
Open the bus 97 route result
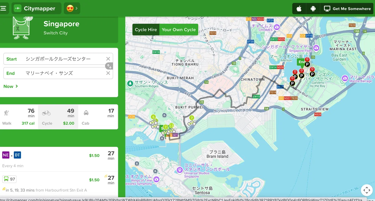[59, 184]
